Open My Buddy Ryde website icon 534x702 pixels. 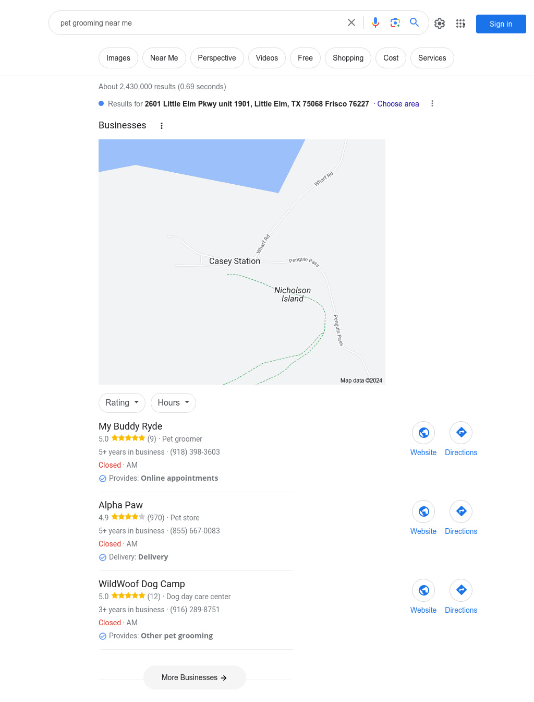point(423,433)
